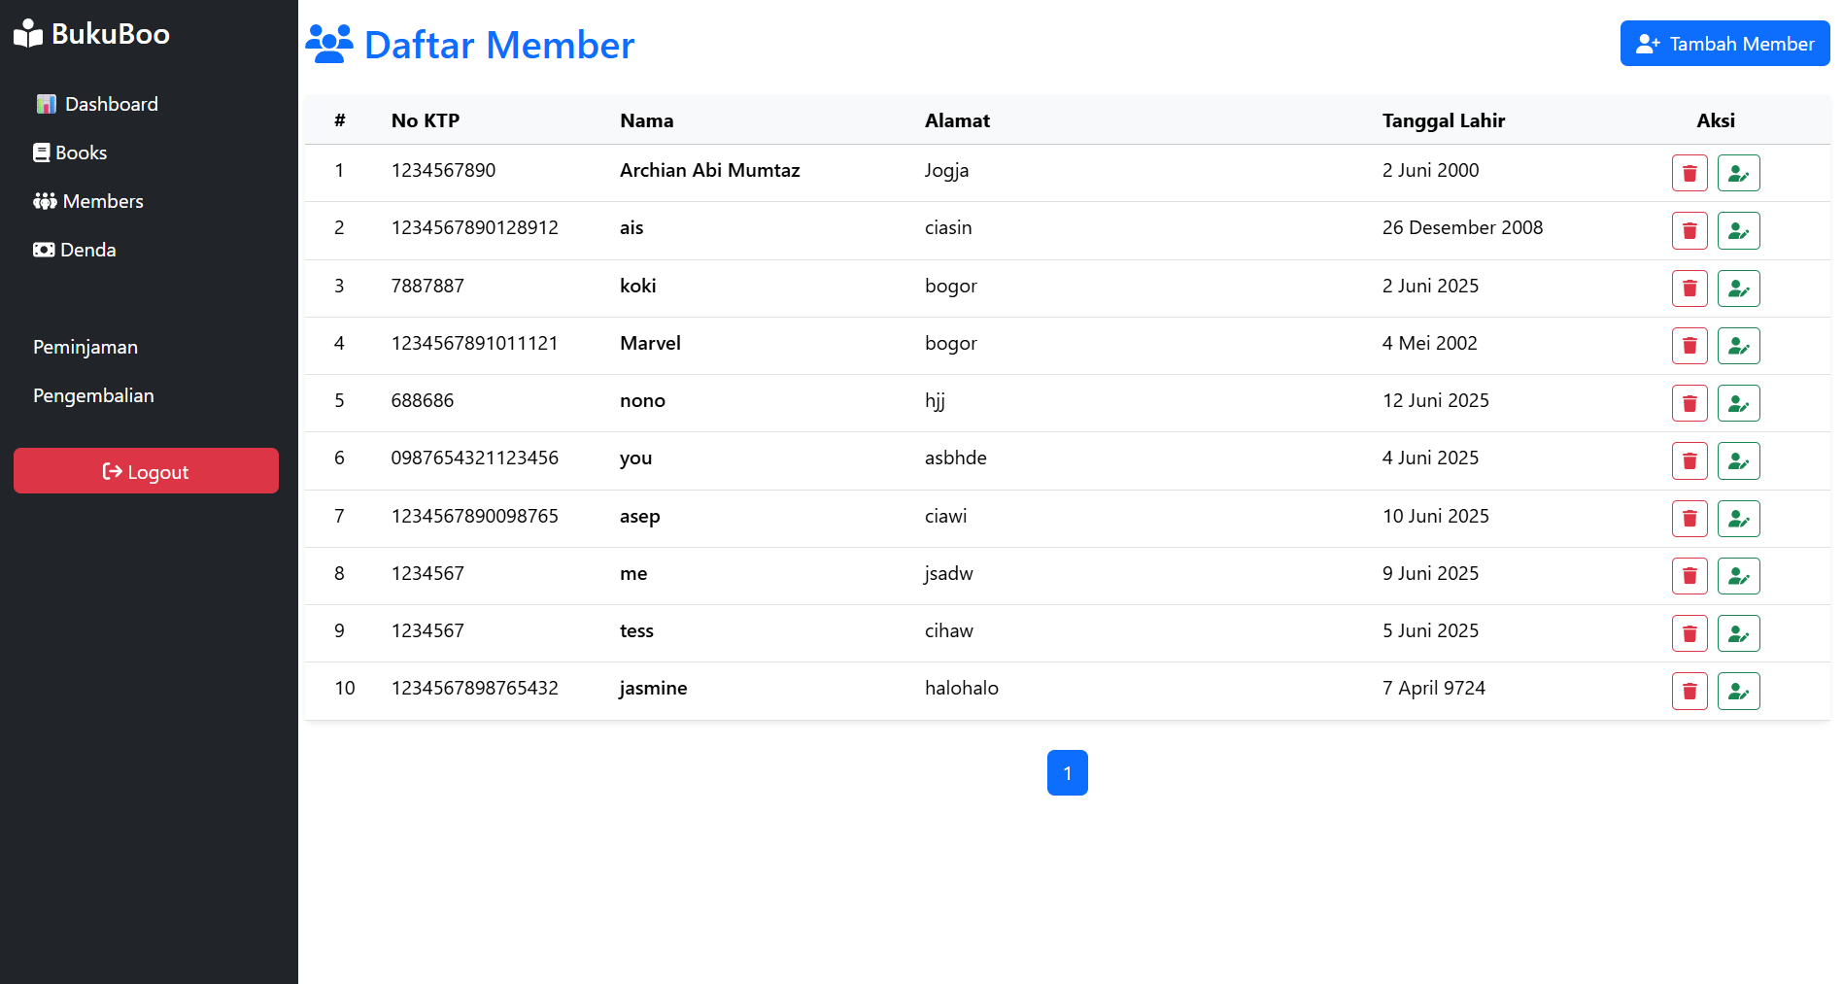The image size is (1843, 984).
Task: Delete the member named nono
Action: tap(1689, 403)
